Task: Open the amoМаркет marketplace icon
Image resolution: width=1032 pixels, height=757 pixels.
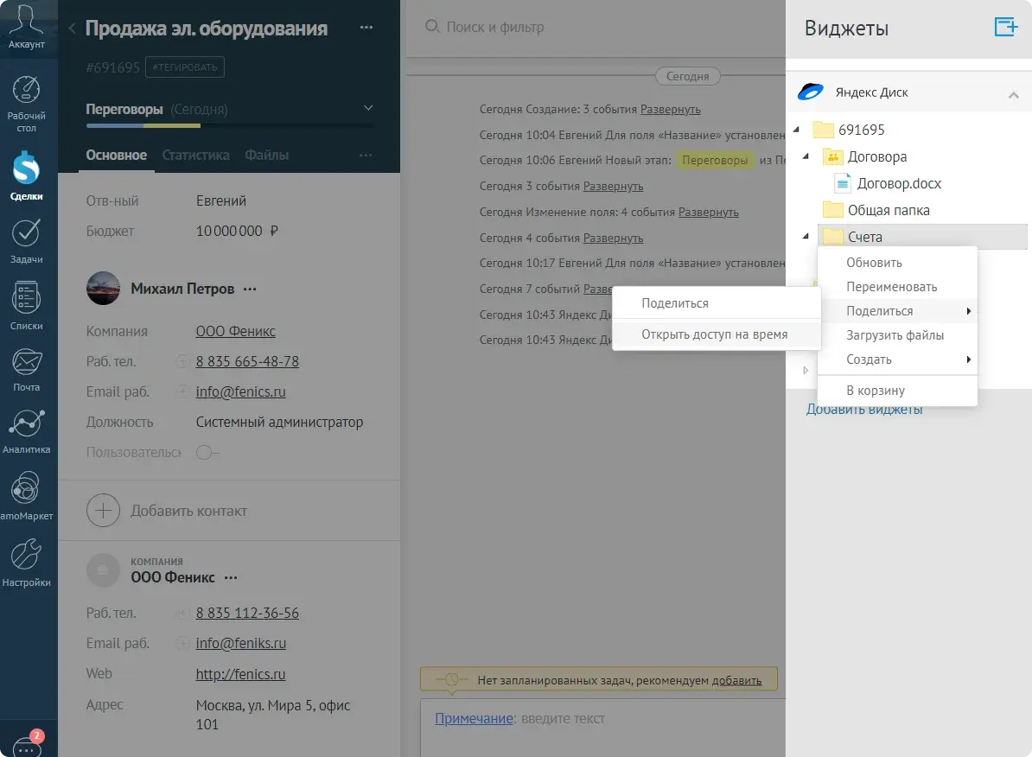Action: (26, 496)
